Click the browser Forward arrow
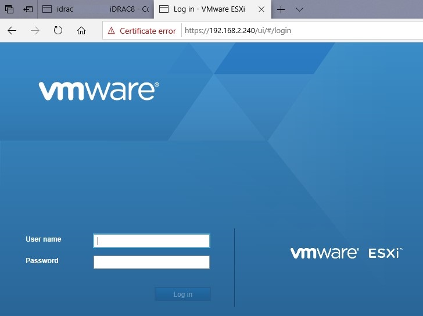The width and height of the screenshot is (423, 316). coord(35,30)
